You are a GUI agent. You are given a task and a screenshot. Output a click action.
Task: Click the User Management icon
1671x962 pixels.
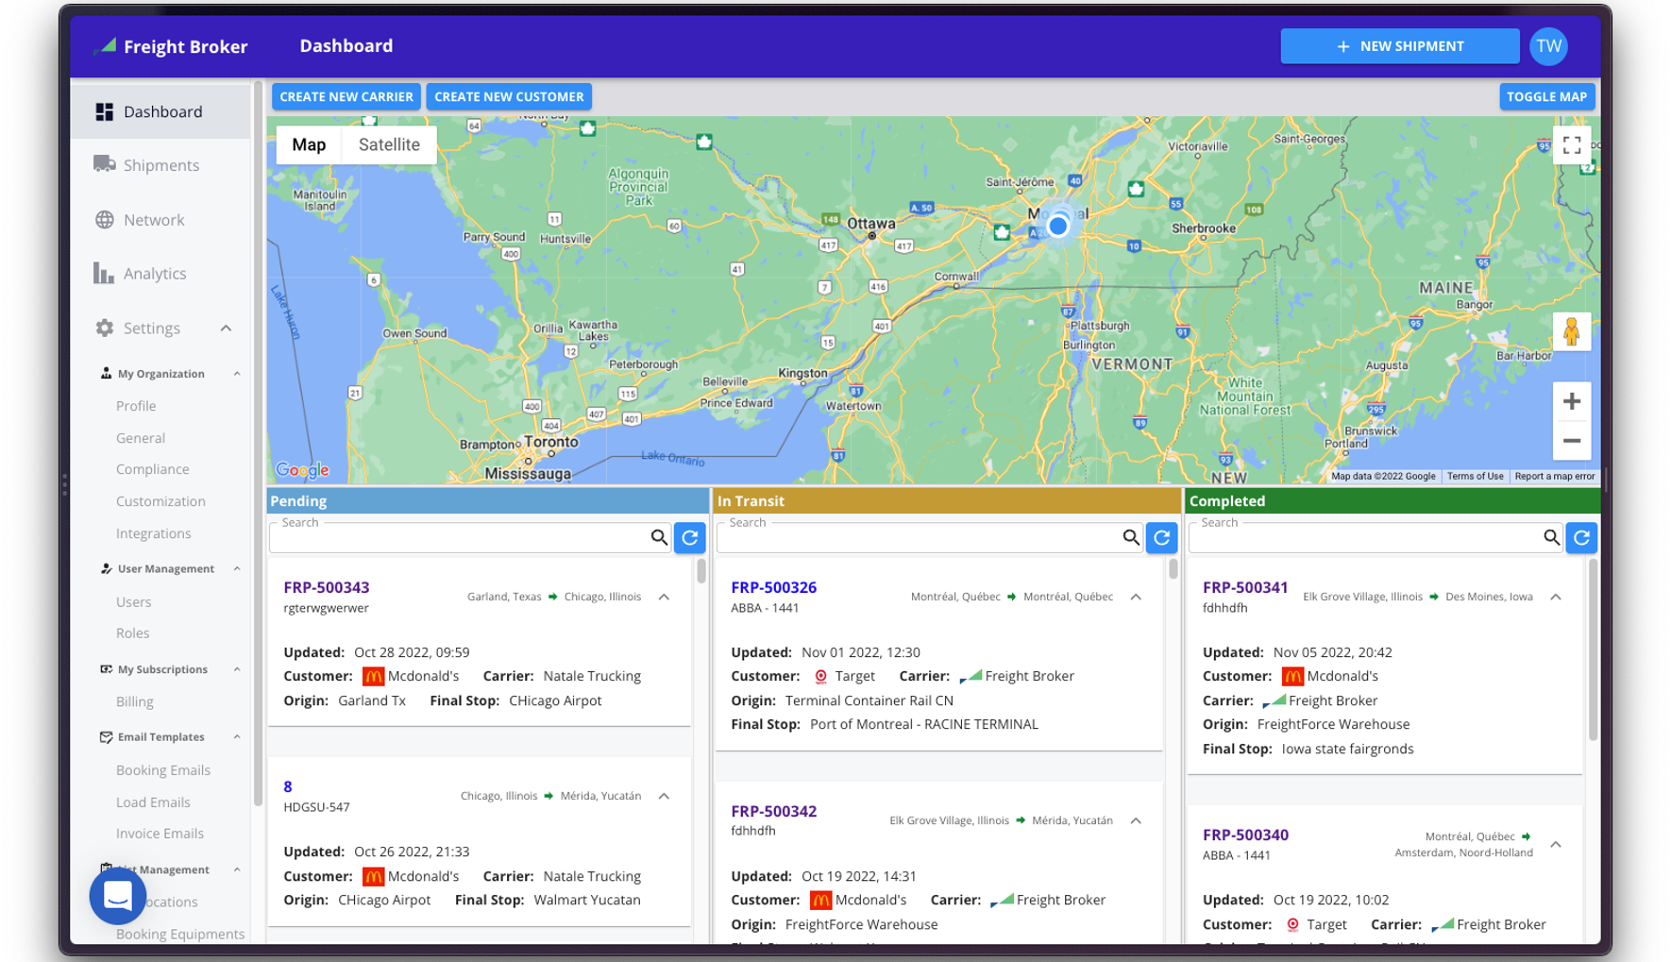coord(106,568)
